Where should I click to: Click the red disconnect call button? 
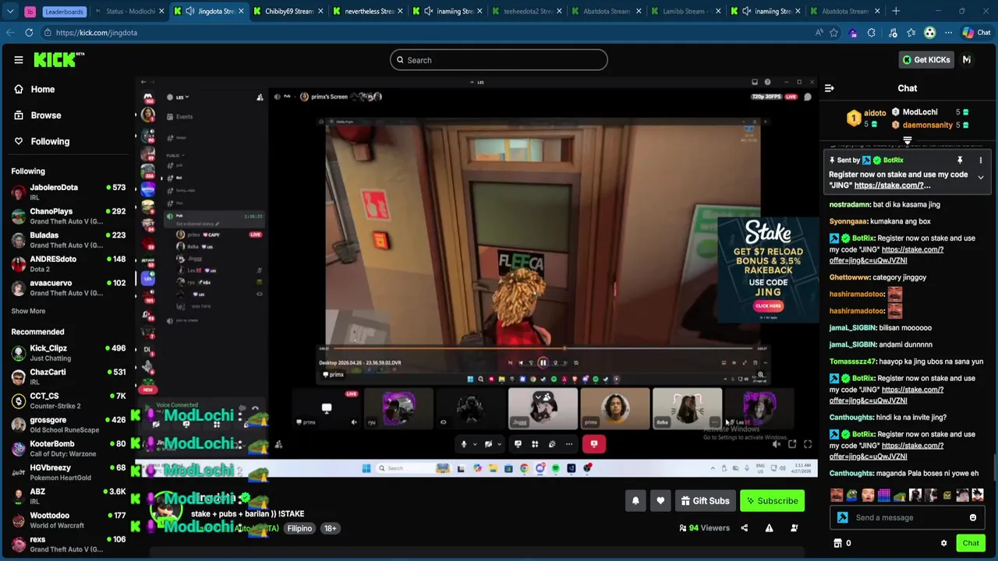593,444
